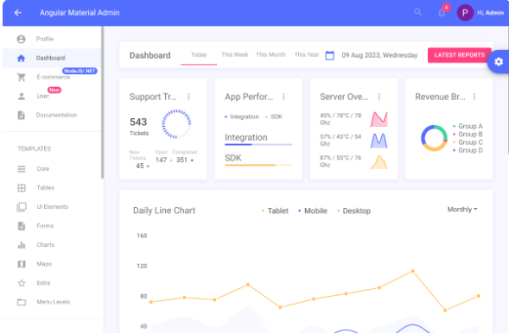Click the 45% / 78°C server stat
This screenshot has height=333, width=509.
(x=340, y=119)
